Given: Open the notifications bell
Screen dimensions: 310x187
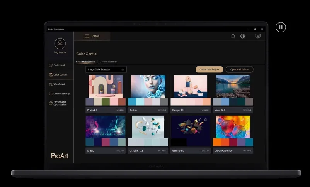Looking at the screenshot, I should [233, 36].
